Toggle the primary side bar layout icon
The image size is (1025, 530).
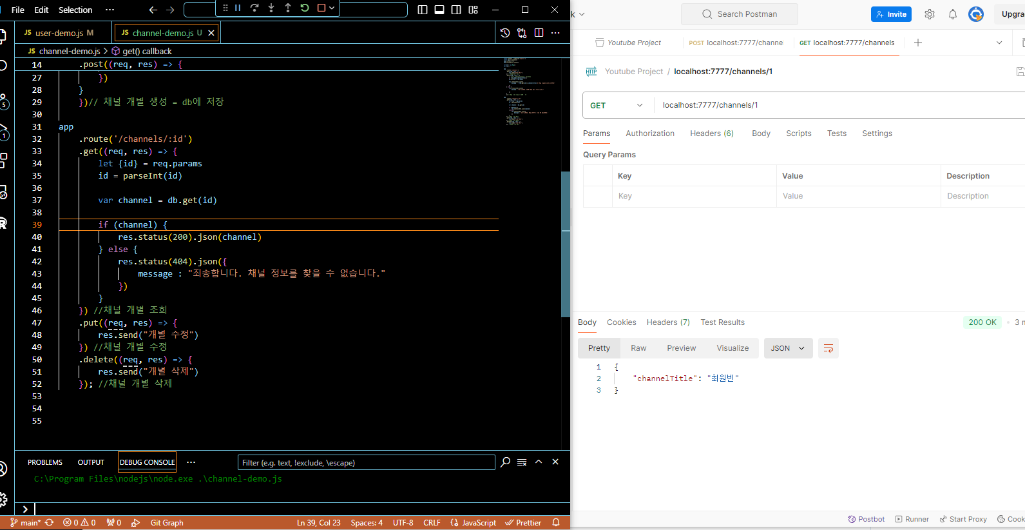tap(423, 10)
